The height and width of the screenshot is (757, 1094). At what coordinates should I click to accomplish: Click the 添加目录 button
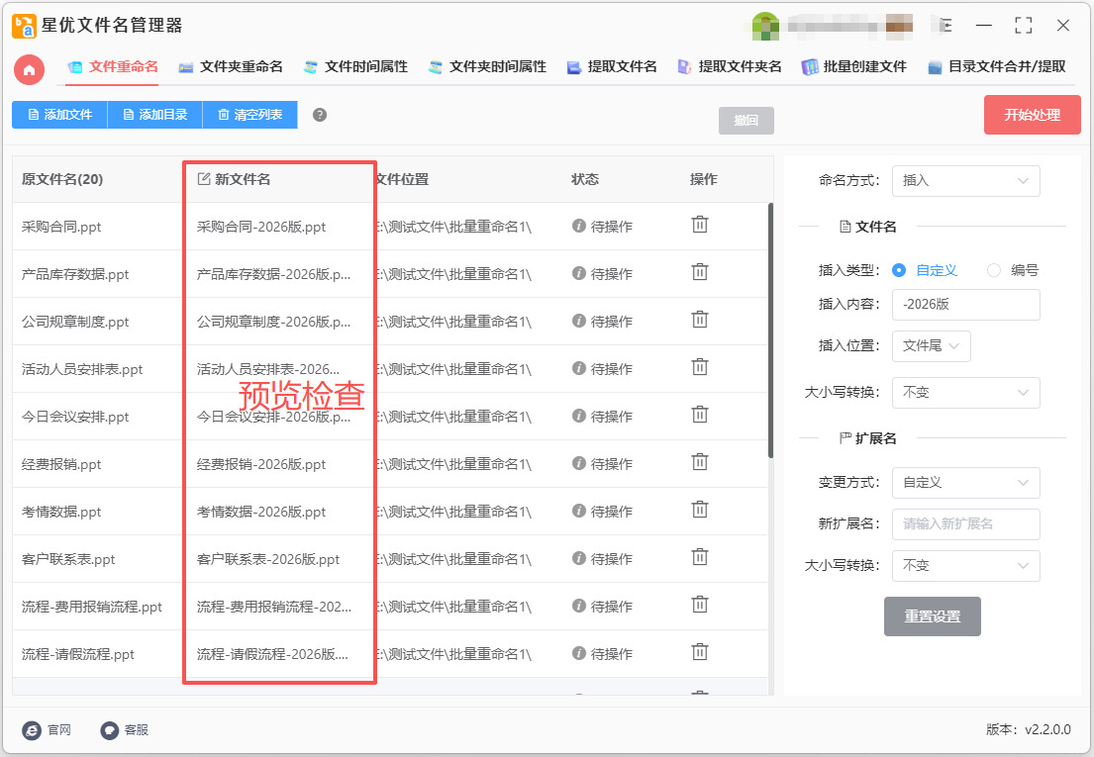click(154, 115)
